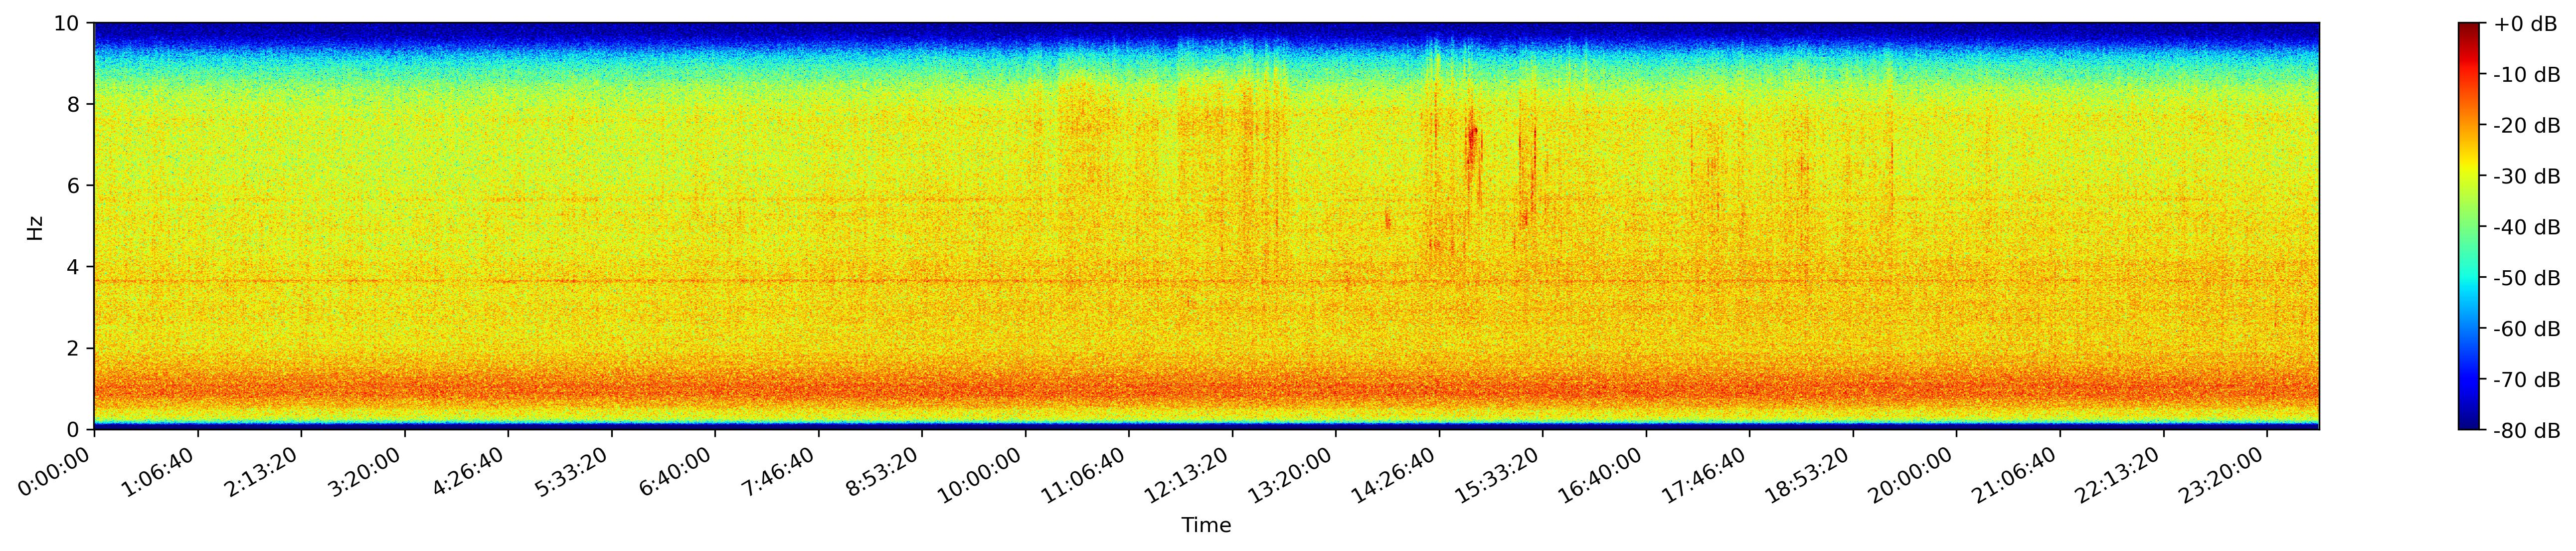Click the cyan -50 dB colorbar region
The width and height of the screenshot is (2576, 551).
(2469, 278)
